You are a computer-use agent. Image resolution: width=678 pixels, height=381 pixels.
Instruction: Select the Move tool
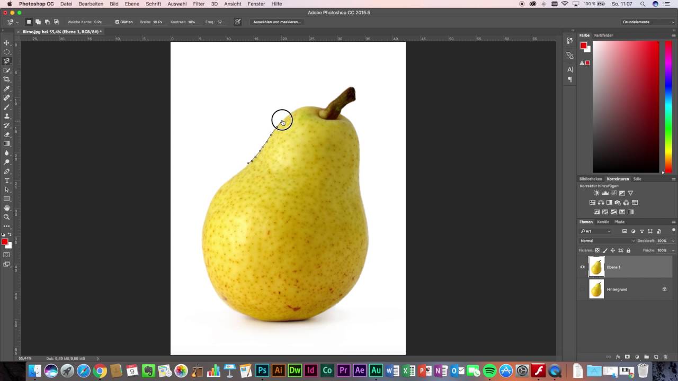click(7, 43)
